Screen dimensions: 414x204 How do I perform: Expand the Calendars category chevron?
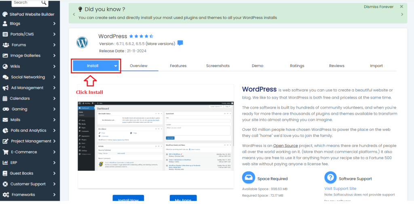[x=54, y=99]
